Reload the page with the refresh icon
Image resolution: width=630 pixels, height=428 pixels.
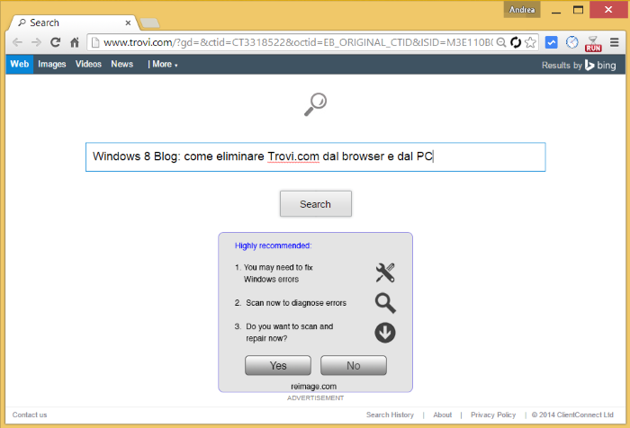pos(56,42)
